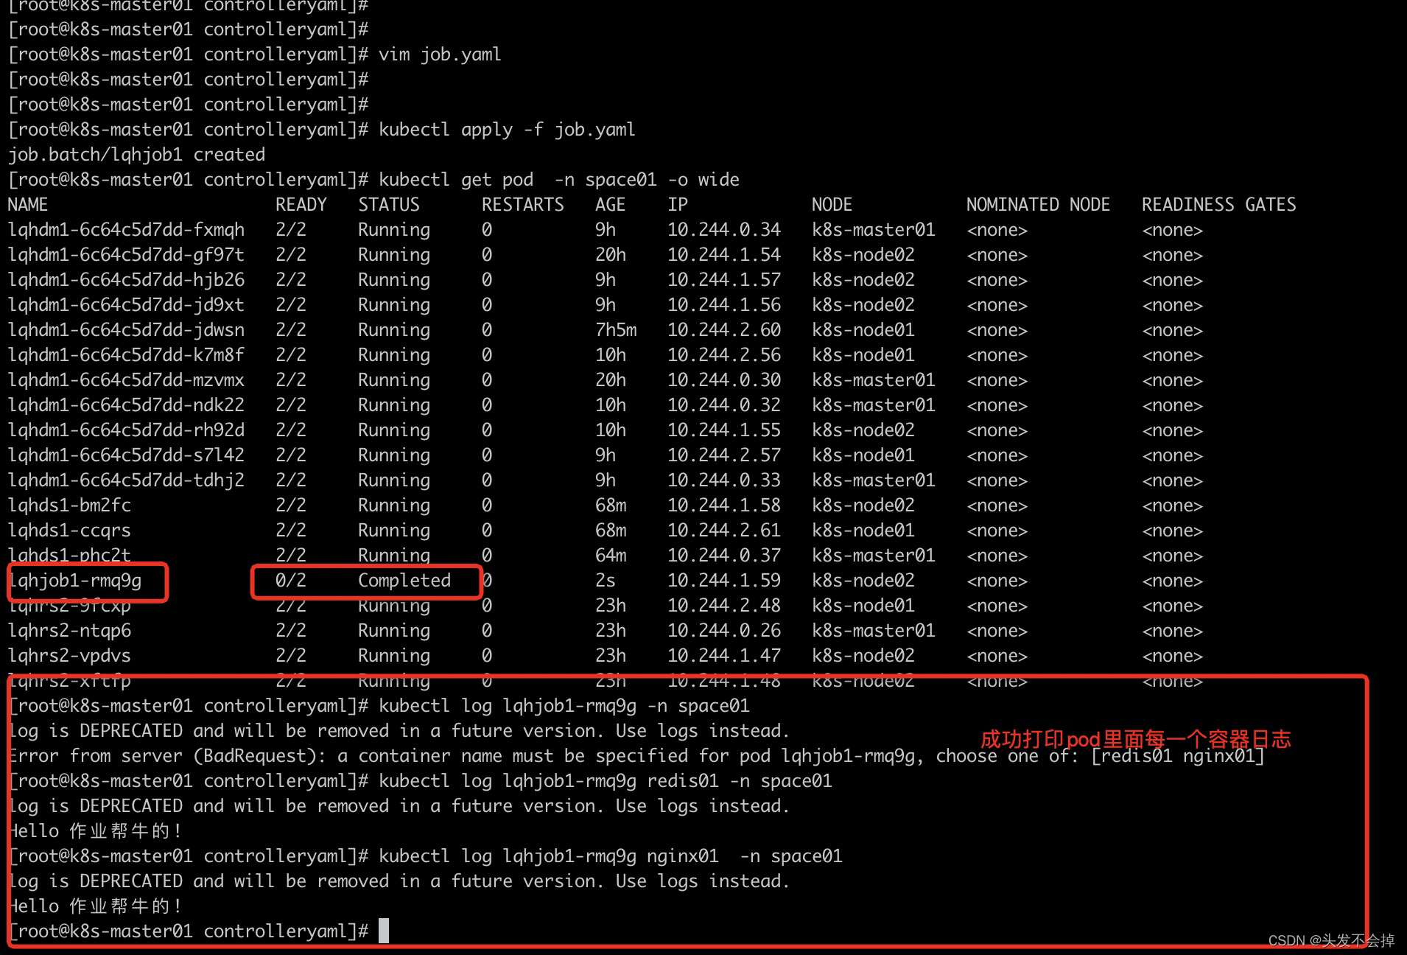The image size is (1407, 955).
Task: Click the 'kubectl apply -f job.yaml' command
Action: coord(507,130)
